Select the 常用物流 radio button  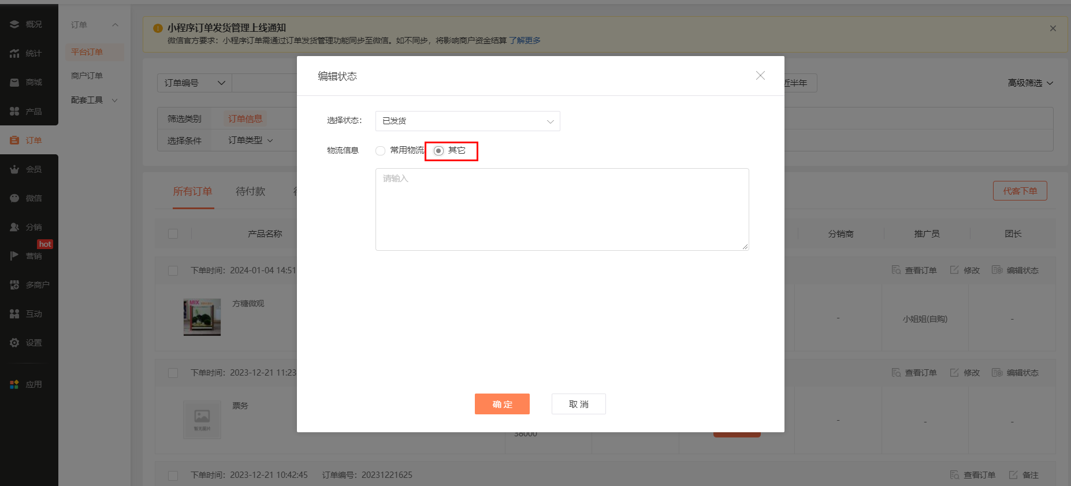click(380, 151)
